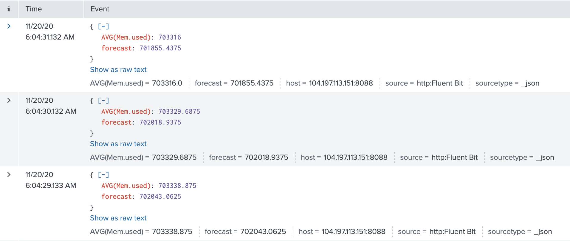Click JSON forecast value 701855.4375
The height and width of the screenshot is (241, 570).
[160, 48]
